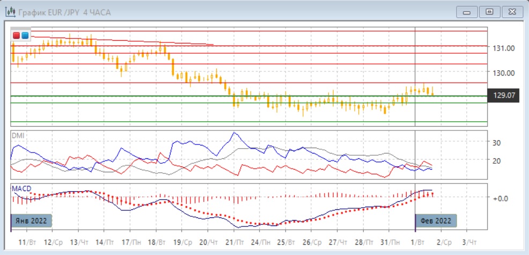Click the График EUR/JPY 4 ЧАСА title
Viewport: 529px width, 255px height.
(x=64, y=12)
